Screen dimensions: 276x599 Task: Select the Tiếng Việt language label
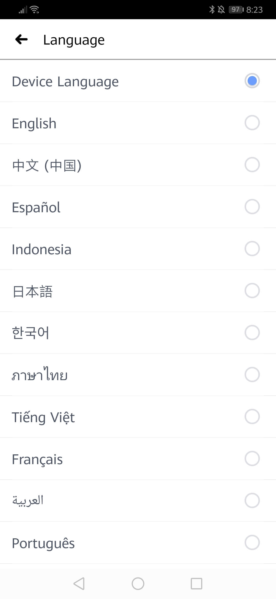[43, 417]
